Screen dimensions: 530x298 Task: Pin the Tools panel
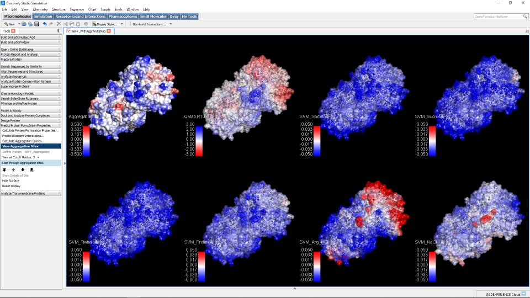pos(58,31)
